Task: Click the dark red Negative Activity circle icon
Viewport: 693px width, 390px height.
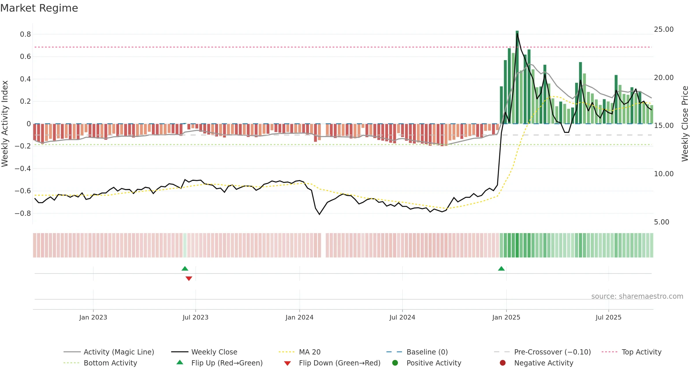Action: (502, 363)
